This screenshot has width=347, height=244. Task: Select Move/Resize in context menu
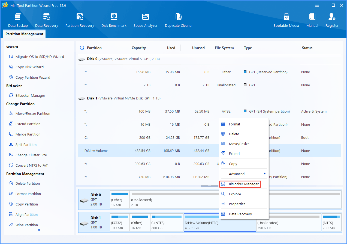pyautogui.click(x=244, y=144)
